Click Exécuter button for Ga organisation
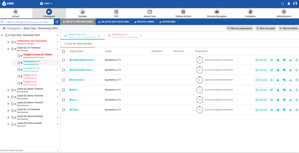This screenshot has height=153, width=299. point(261,100)
